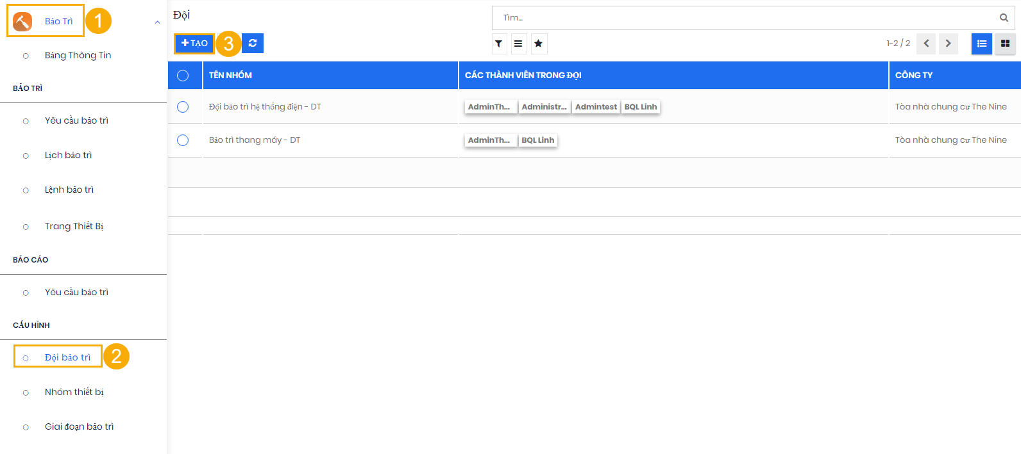Click the Đội page title
This screenshot has width=1021, height=454.
(181, 15)
